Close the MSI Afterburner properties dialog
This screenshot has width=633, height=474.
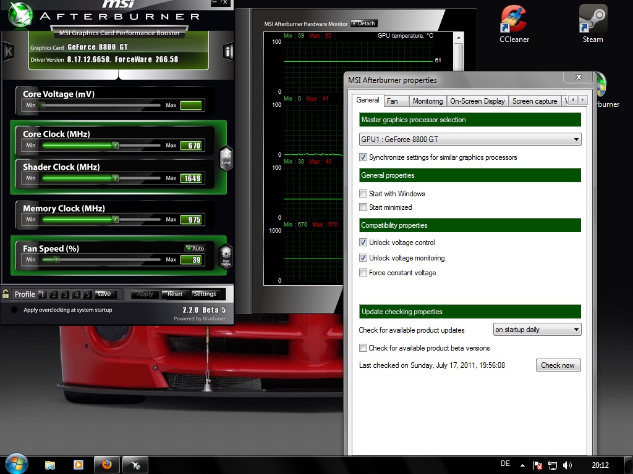[x=579, y=77]
